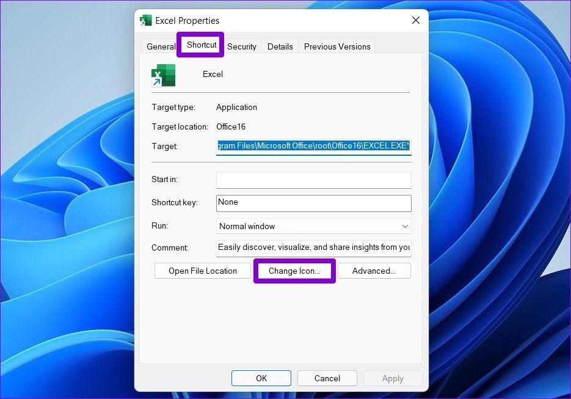The height and width of the screenshot is (399, 571).
Task: Open the Security tab
Action: (241, 46)
